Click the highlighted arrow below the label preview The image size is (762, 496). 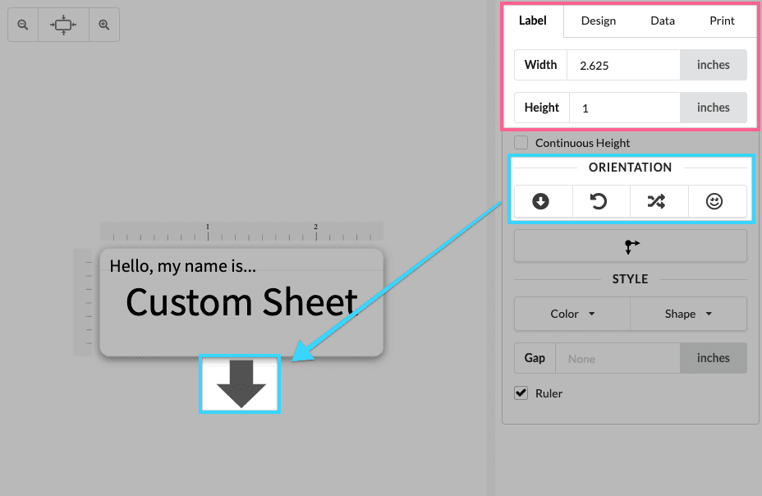coord(239,383)
